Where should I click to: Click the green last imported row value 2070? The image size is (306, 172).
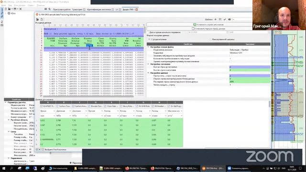tap(250, 82)
